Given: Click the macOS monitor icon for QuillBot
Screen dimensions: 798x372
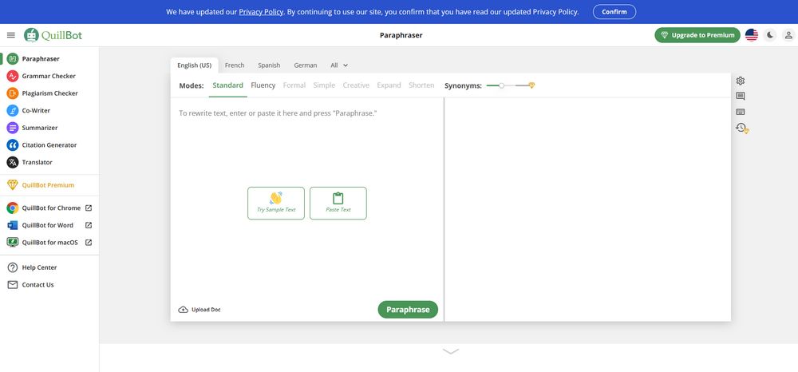Looking at the screenshot, I should tap(13, 242).
